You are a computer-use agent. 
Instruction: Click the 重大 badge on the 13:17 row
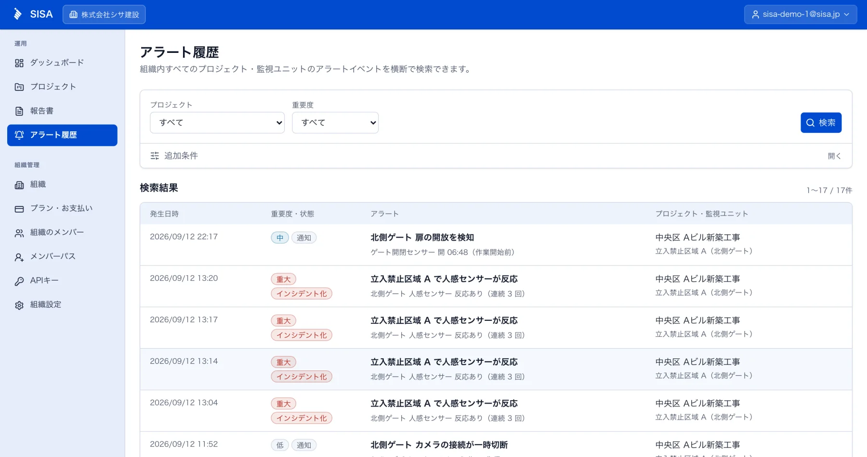[x=284, y=321]
